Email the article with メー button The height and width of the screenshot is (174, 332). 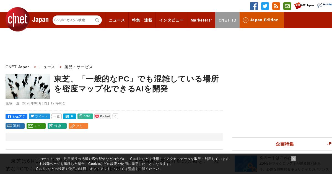coord(36,126)
